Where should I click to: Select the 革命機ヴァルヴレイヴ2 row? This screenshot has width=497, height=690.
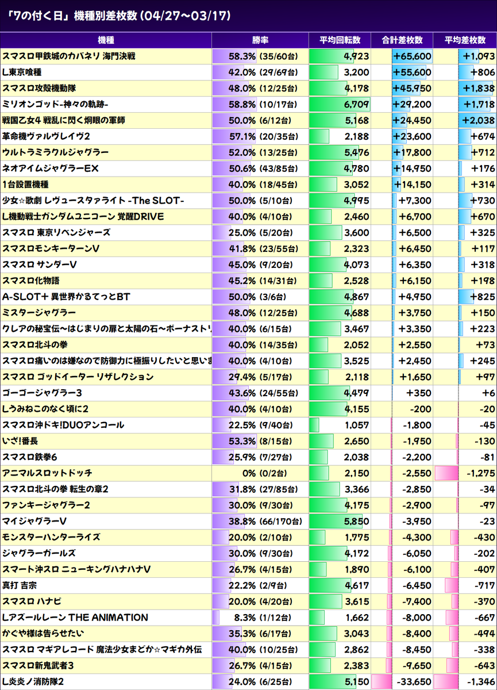pos(248,137)
